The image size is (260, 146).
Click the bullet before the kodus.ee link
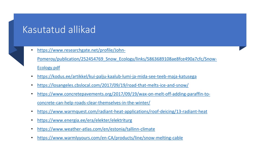[x=32, y=76]
